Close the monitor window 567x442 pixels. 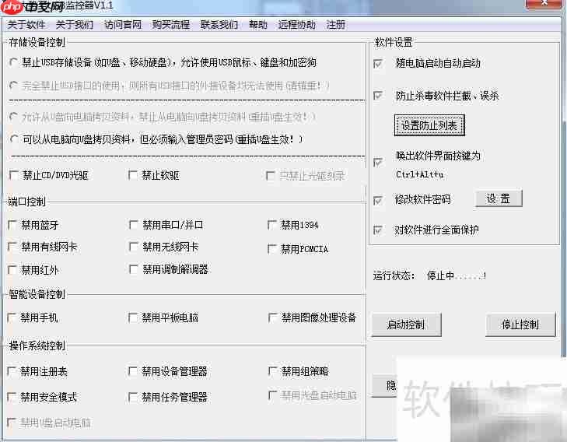tap(544, 3)
